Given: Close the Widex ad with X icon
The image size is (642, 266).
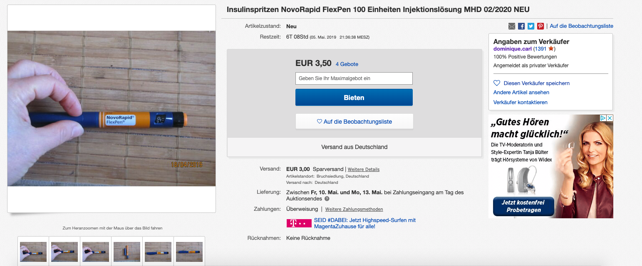Looking at the screenshot, I should click(610, 118).
